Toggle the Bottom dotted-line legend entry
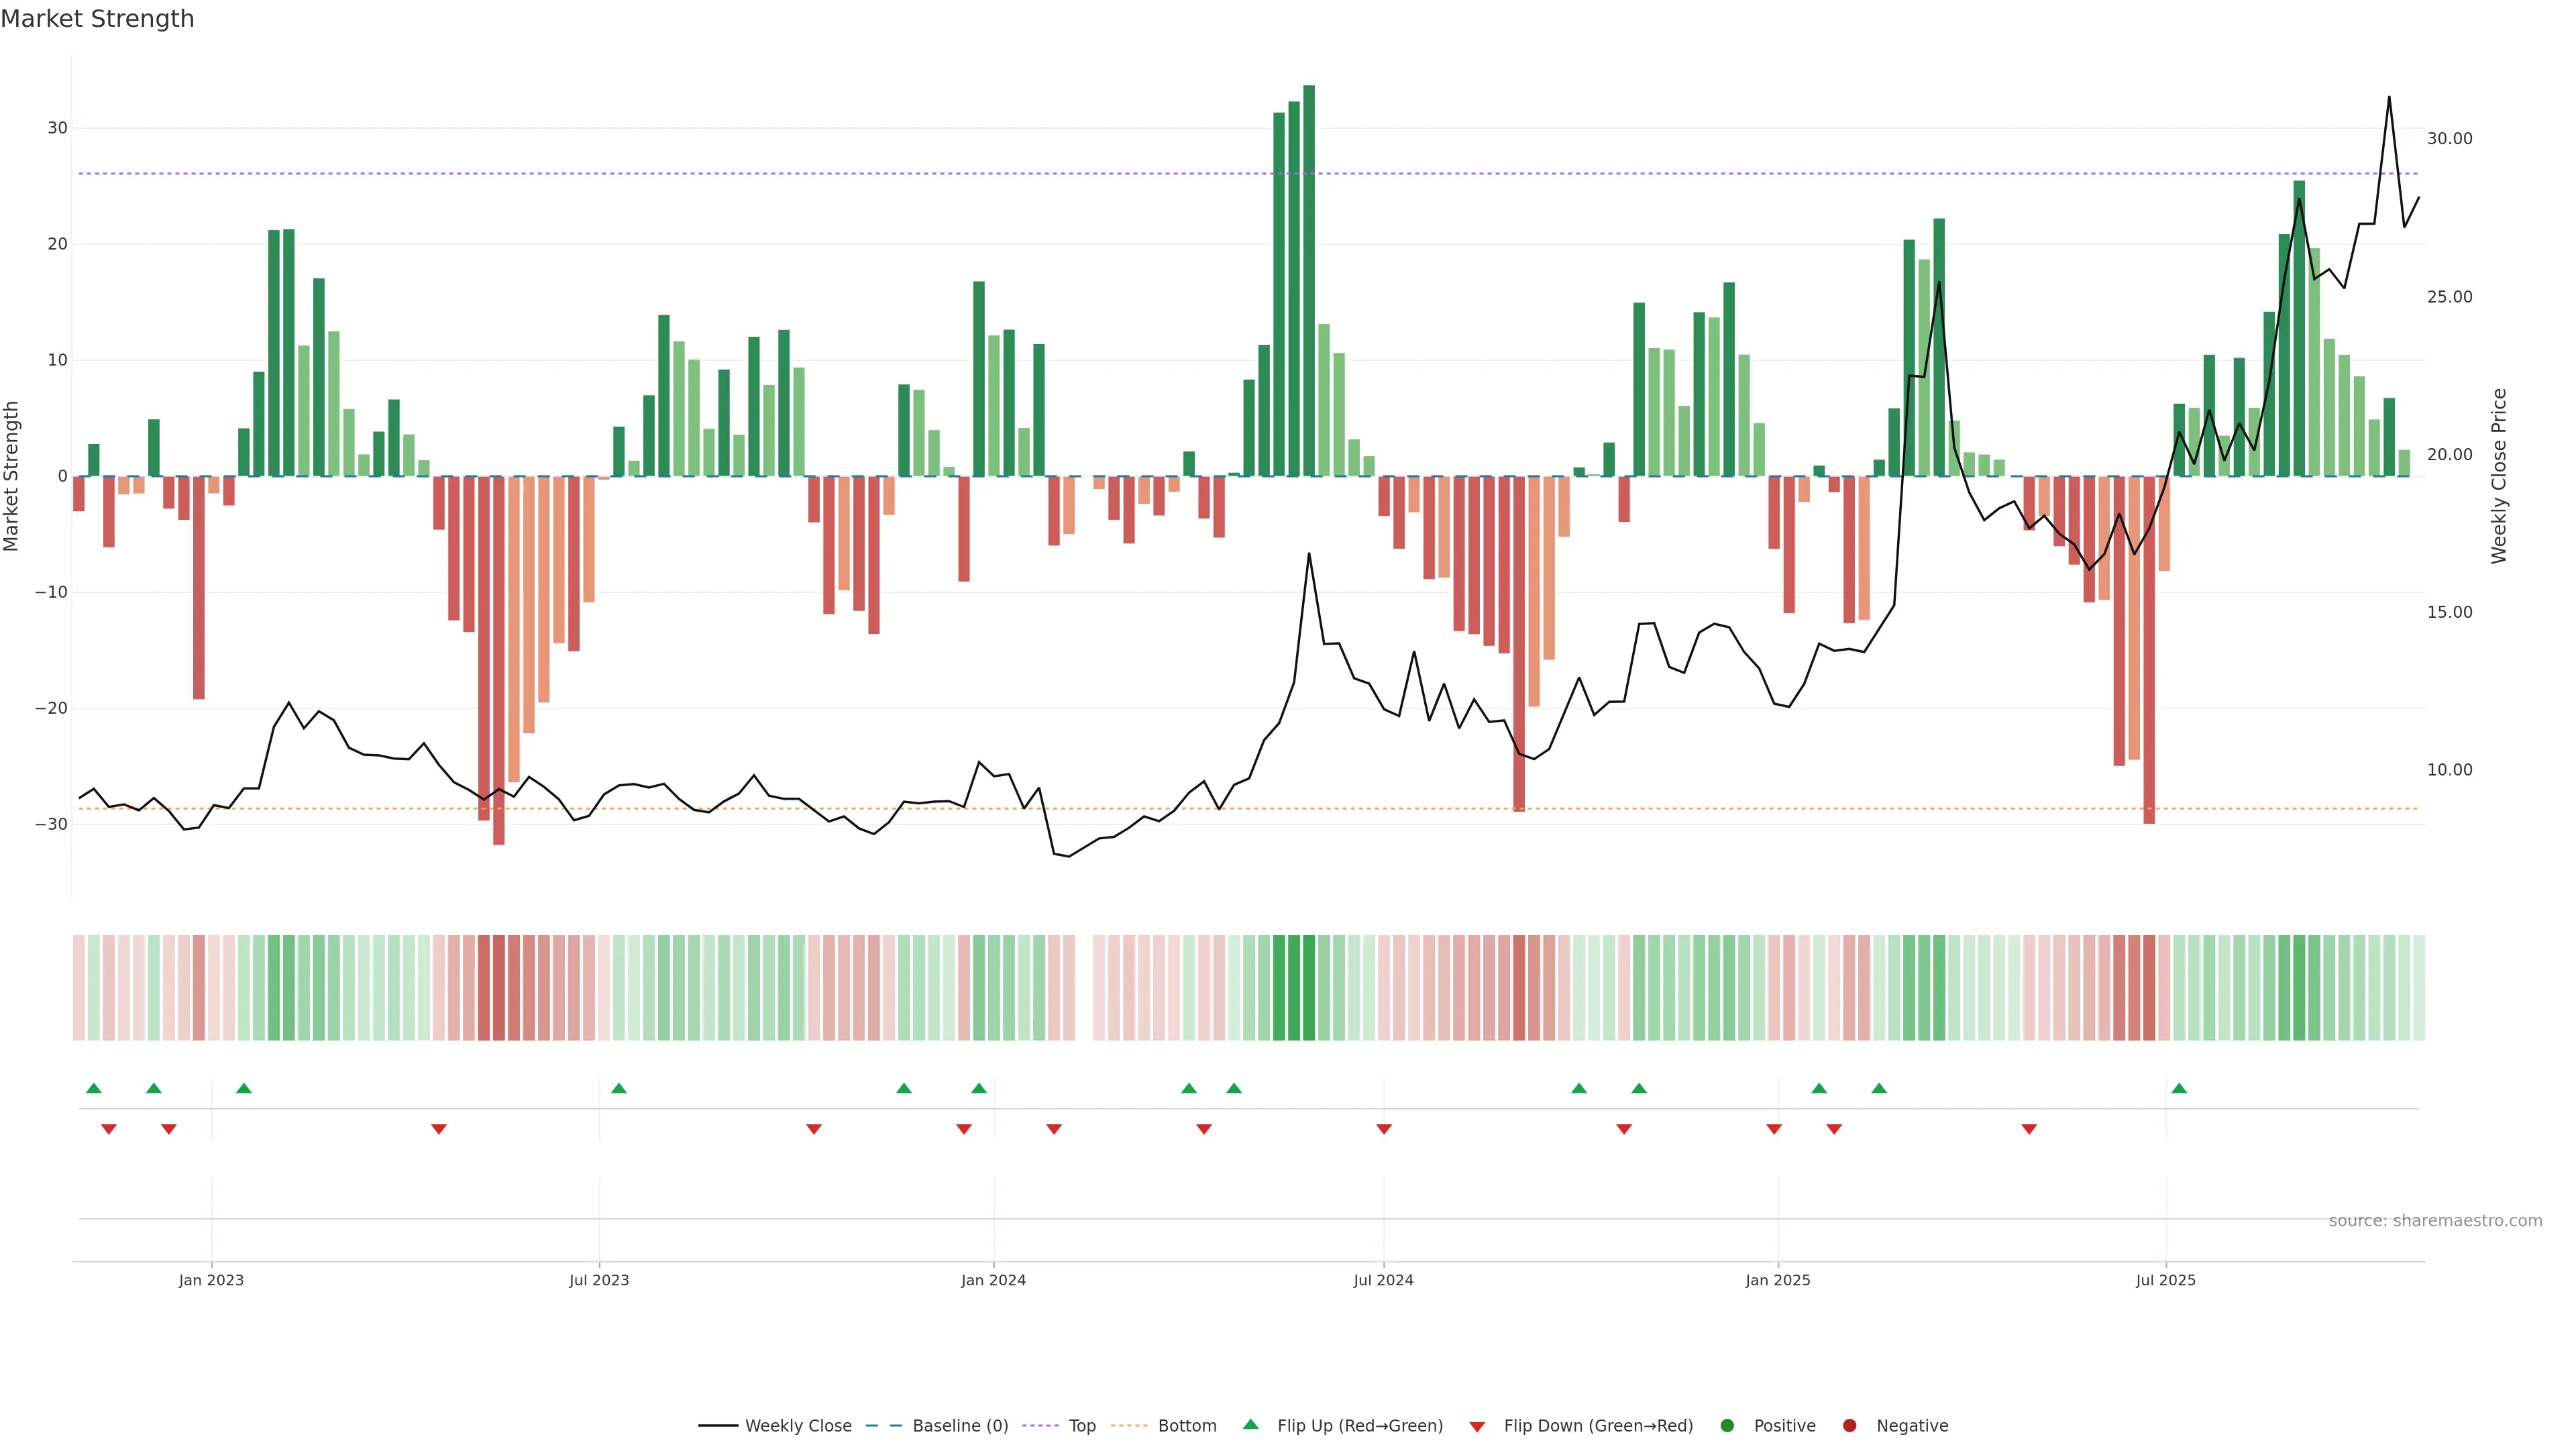The image size is (2576, 1449). 1187,1426
